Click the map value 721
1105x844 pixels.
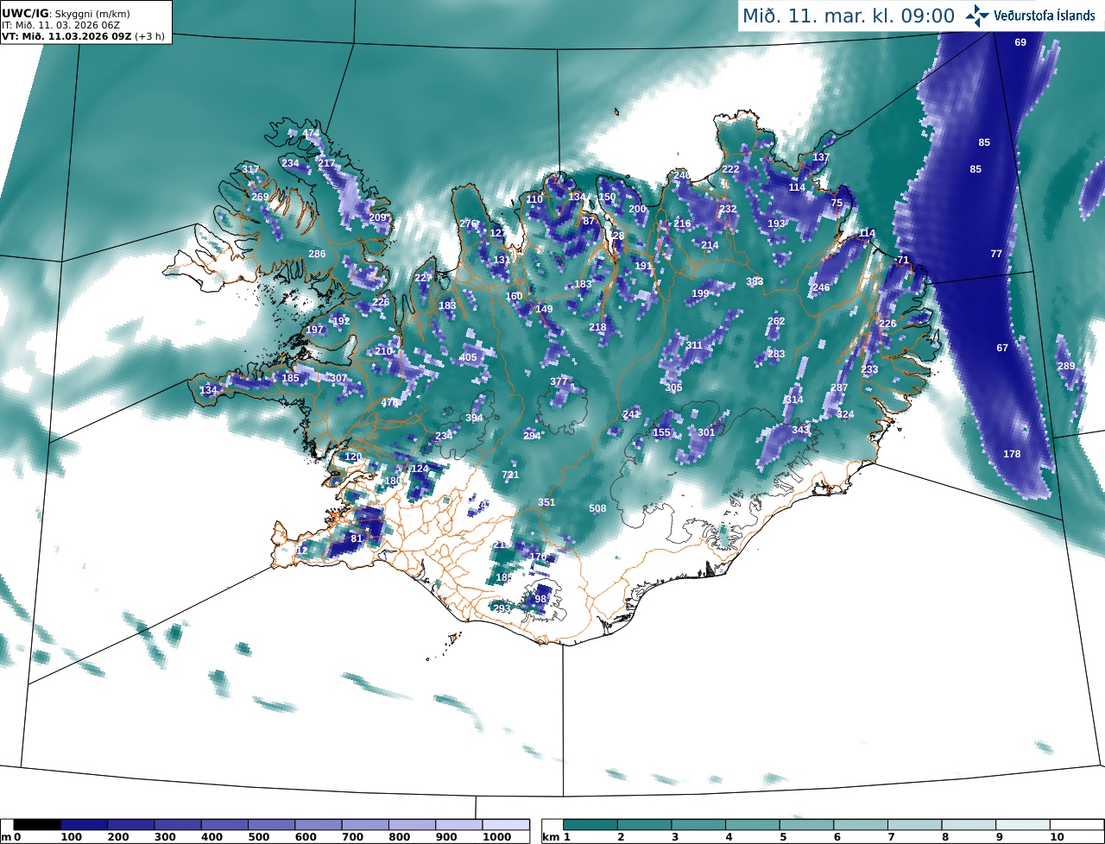pos(511,476)
